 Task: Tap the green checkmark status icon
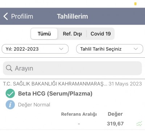pyautogui.click(x=10, y=94)
